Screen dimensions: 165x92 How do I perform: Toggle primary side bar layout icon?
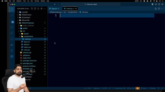click(x=153, y=4)
